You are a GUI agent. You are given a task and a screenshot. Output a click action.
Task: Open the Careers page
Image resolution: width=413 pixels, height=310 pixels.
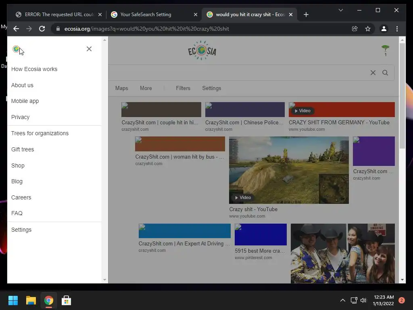point(21,197)
